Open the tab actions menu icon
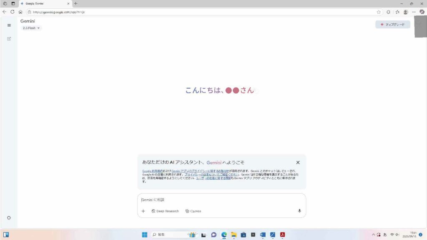The image size is (427, 240). pos(13,3)
